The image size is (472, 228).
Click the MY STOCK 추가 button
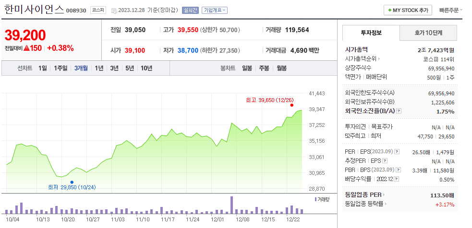(x=408, y=10)
